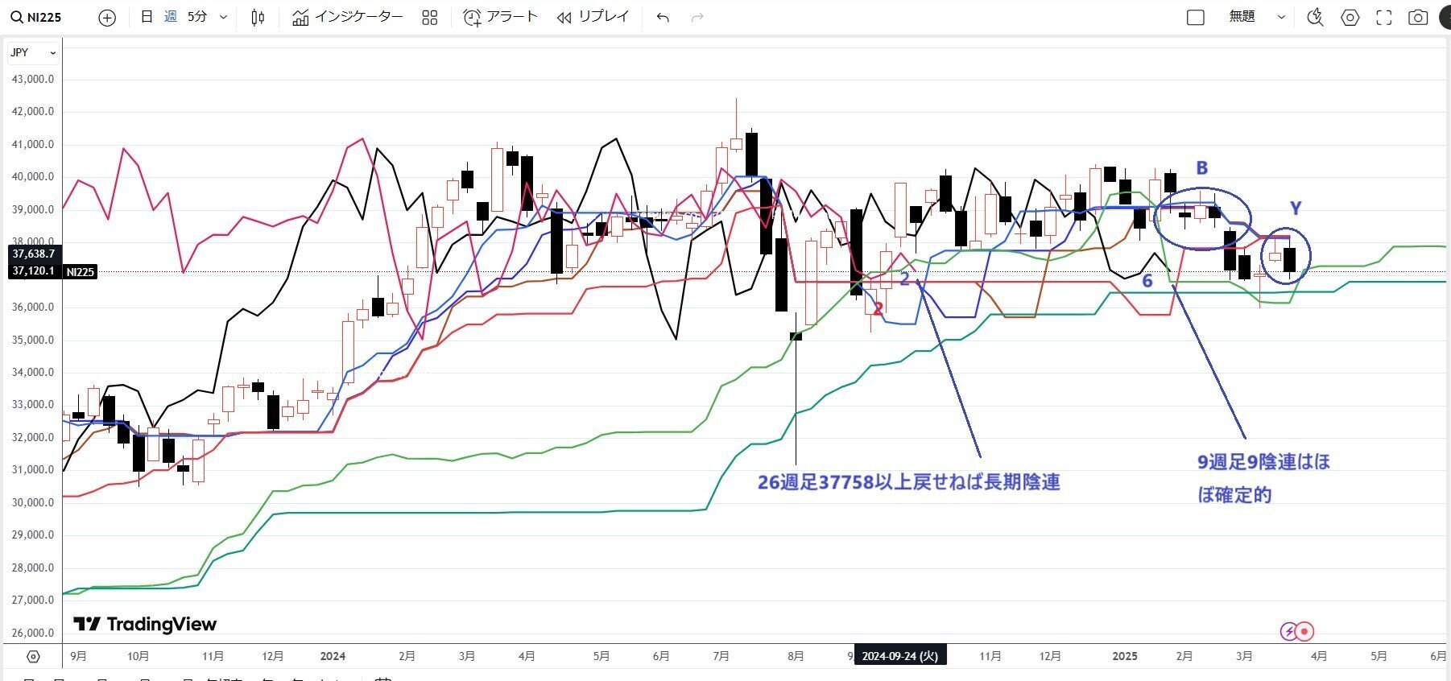This screenshot has height=681, width=1451.
Task: Click the undo arrow icon
Action: pos(663,18)
